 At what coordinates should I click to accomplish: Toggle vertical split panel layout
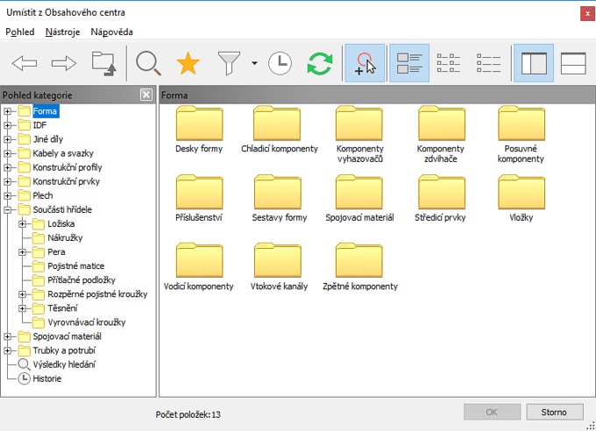tap(534, 63)
